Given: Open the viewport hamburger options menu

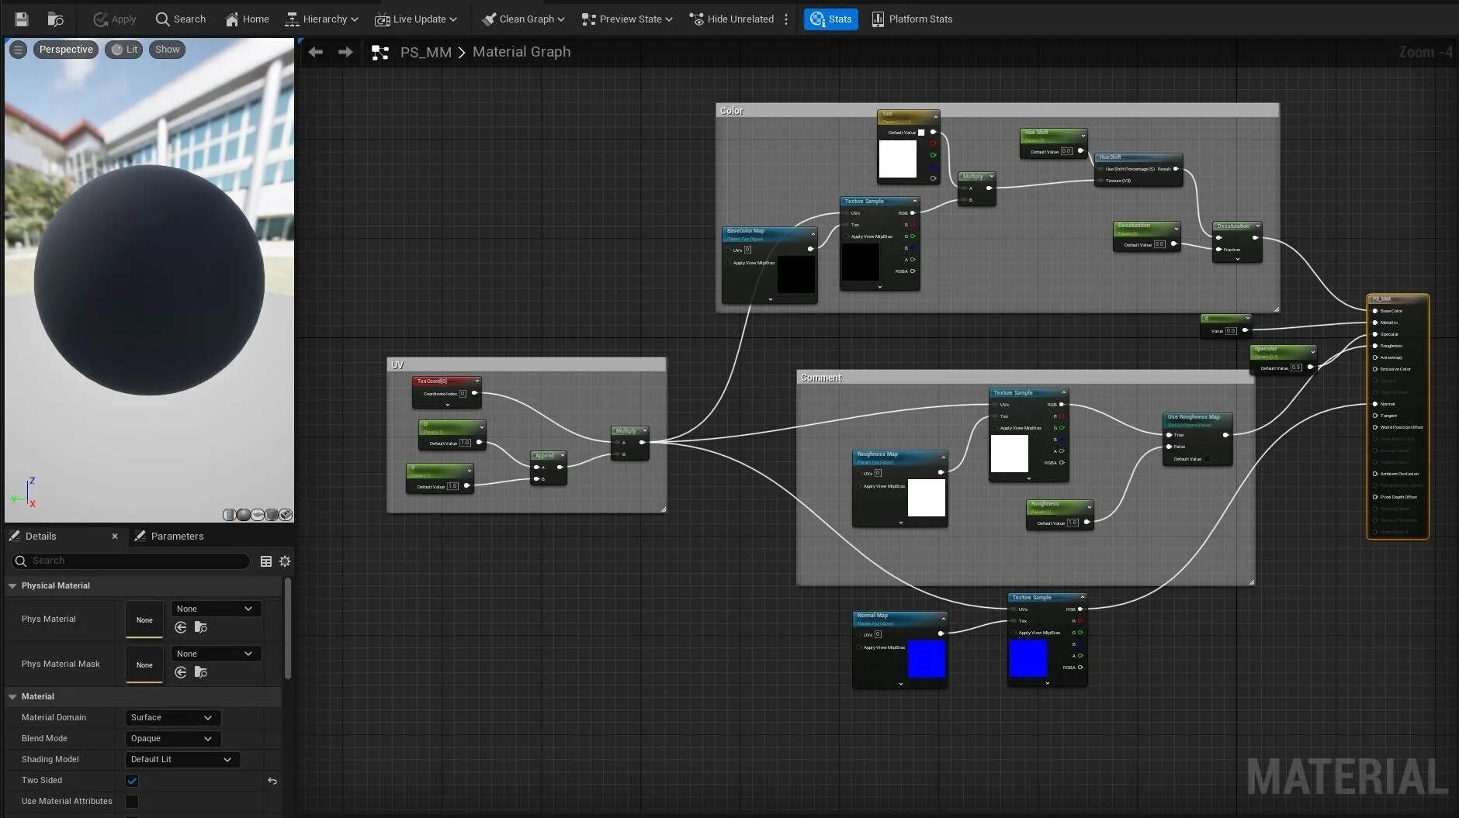Looking at the screenshot, I should (x=18, y=50).
